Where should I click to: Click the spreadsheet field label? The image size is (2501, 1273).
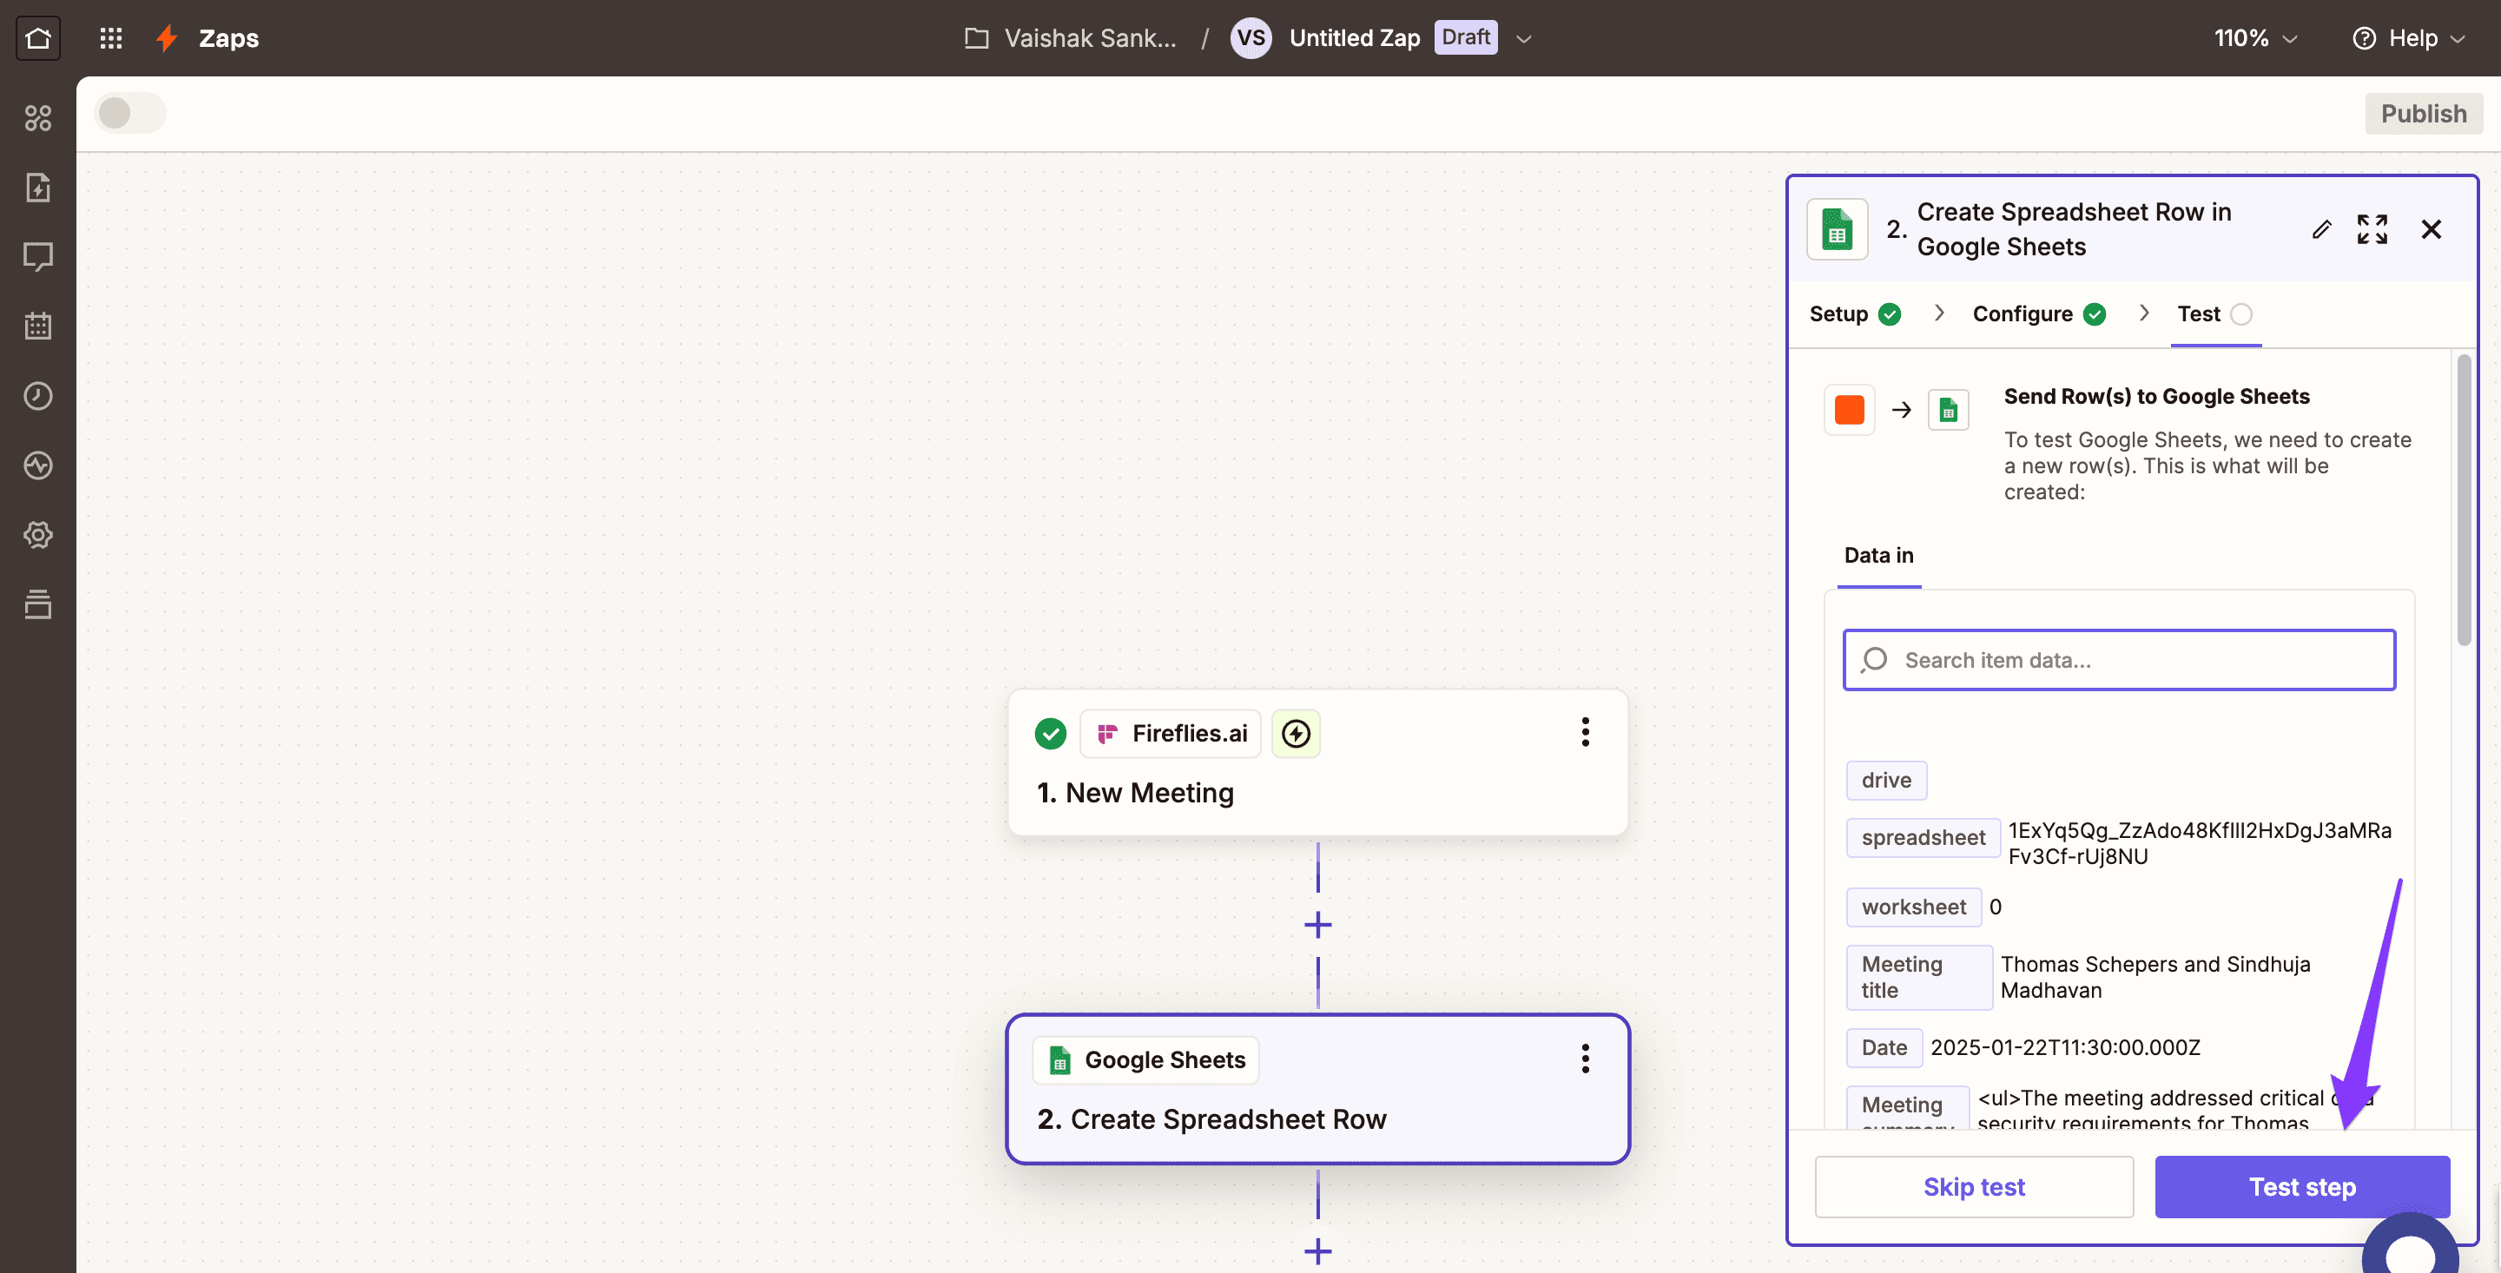[x=1924, y=838]
